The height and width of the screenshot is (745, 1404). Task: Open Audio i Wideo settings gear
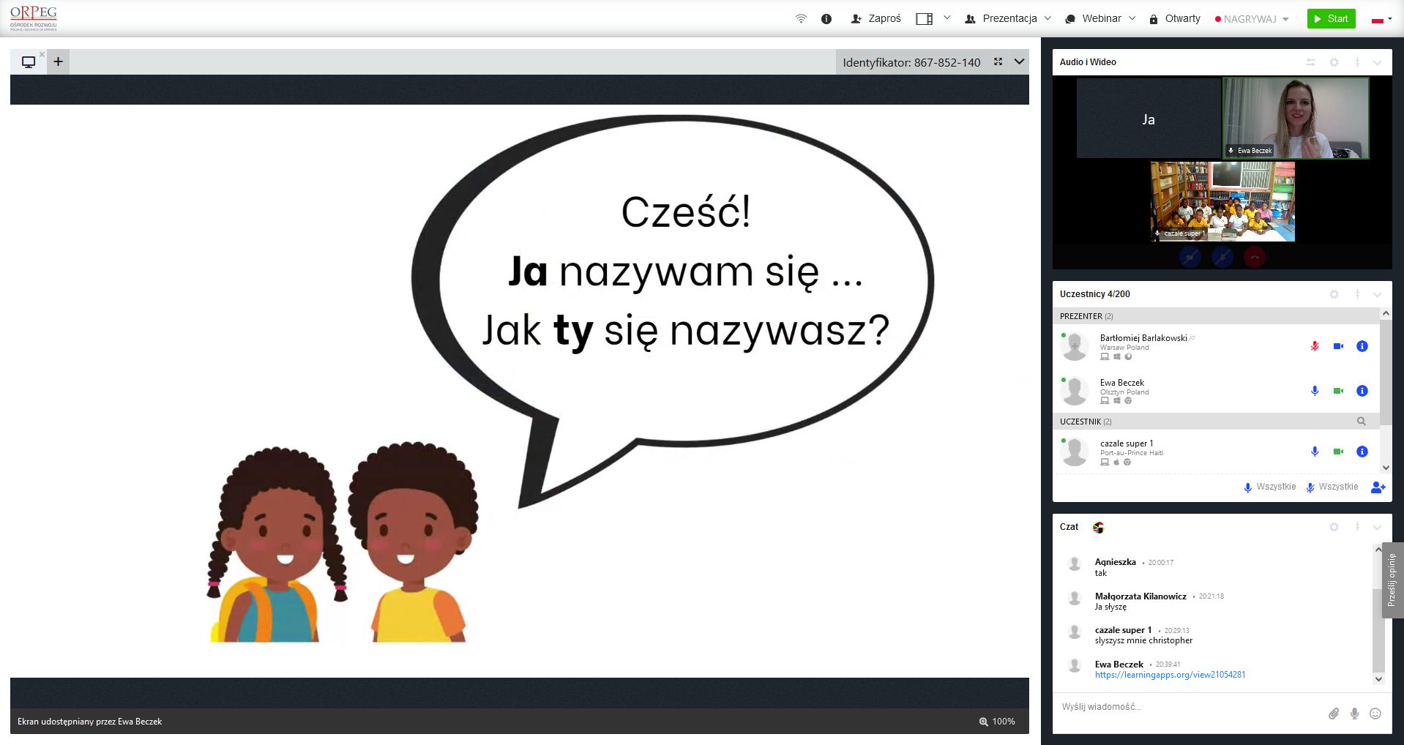coord(1334,62)
